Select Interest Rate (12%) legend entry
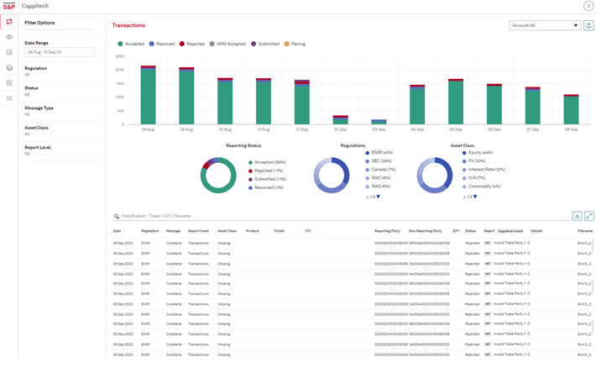Image resolution: width=596 pixels, height=378 pixels. [484, 170]
